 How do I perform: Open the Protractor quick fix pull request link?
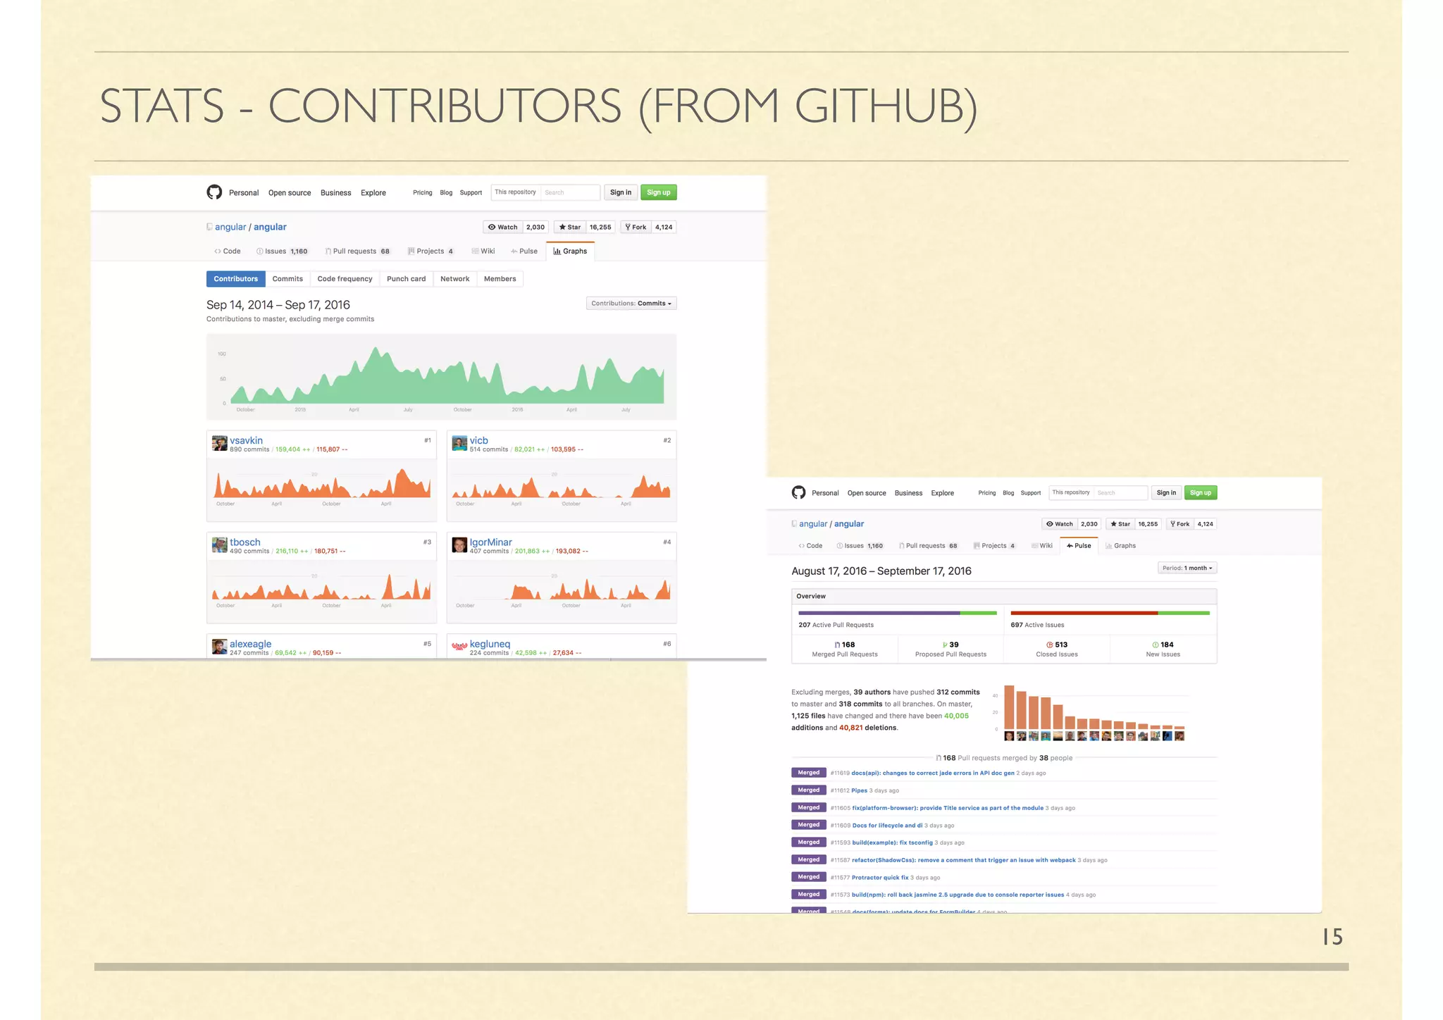click(x=880, y=878)
